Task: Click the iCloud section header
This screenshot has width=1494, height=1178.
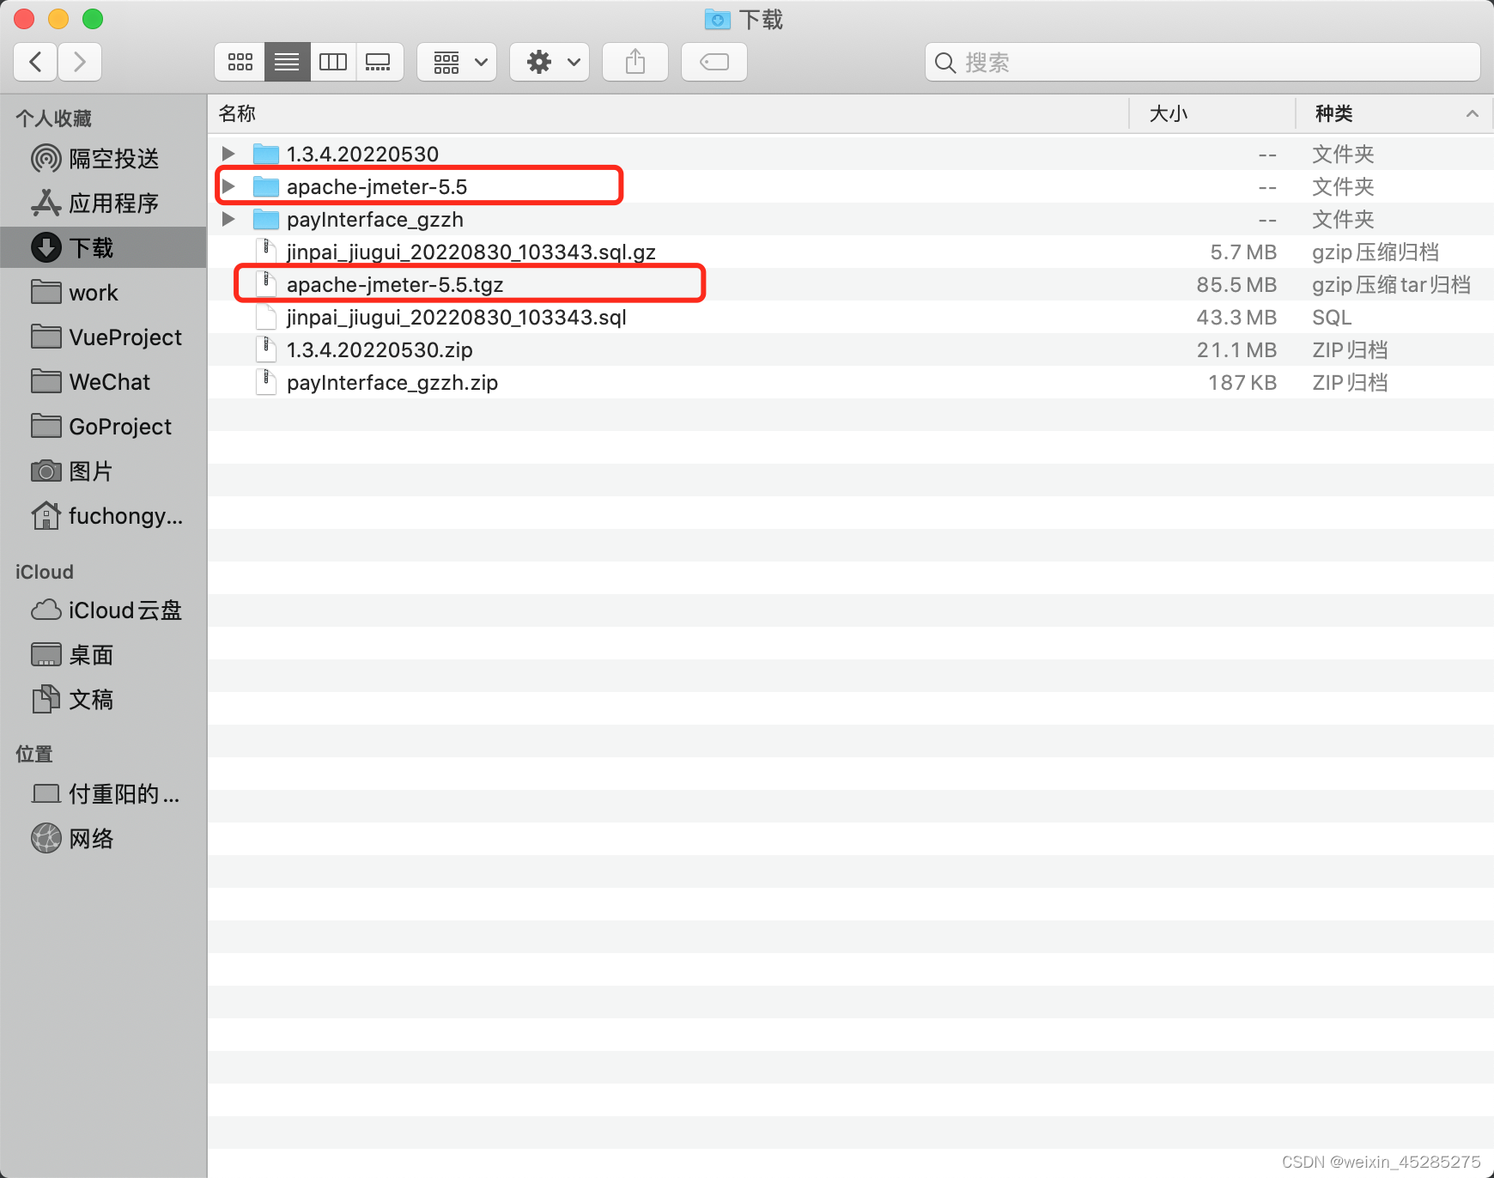Action: click(45, 572)
